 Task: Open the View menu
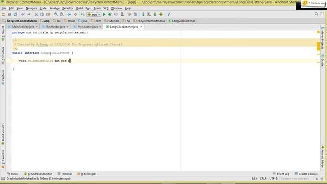pyautogui.click(x=20, y=8)
